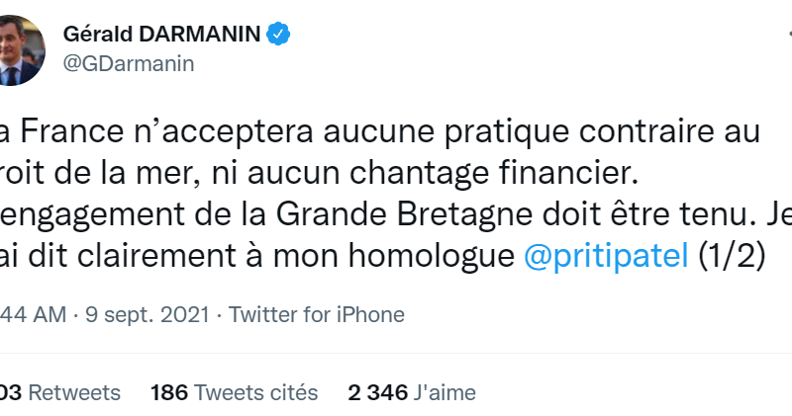Open the @GDarmanin handle
The width and height of the screenshot is (792, 416).
[x=129, y=63]
